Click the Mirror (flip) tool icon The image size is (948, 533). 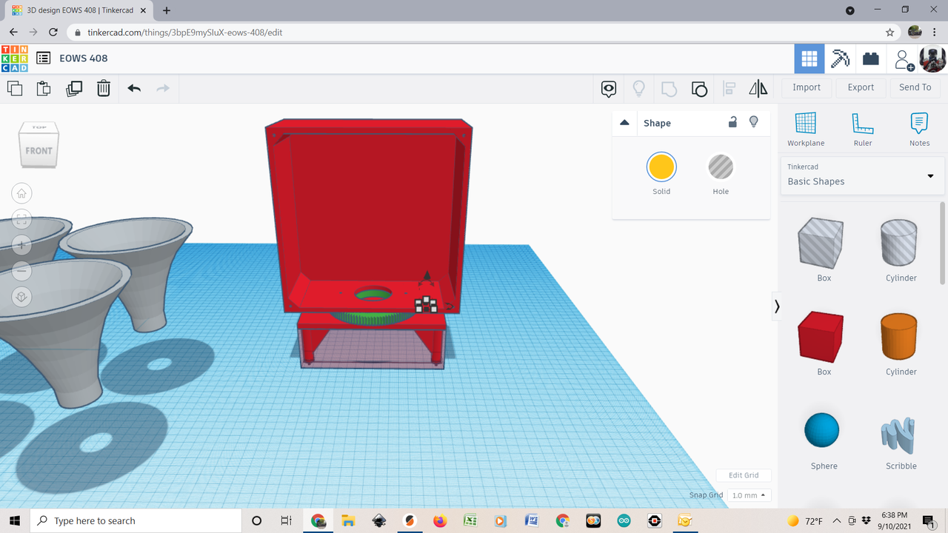pyautogui.click(x=758, y=89)
